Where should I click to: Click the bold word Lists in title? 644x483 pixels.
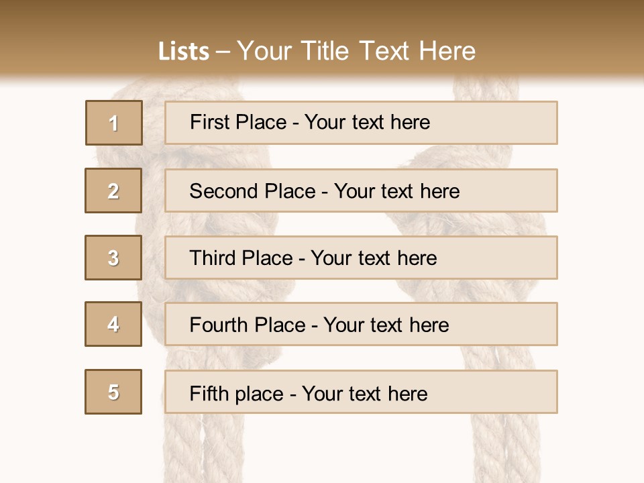[x=183, y=52]
